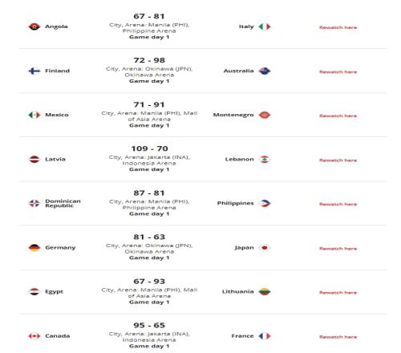Click the Philippines flag icon
Viewport: 401px width, 353px height.
265,203
